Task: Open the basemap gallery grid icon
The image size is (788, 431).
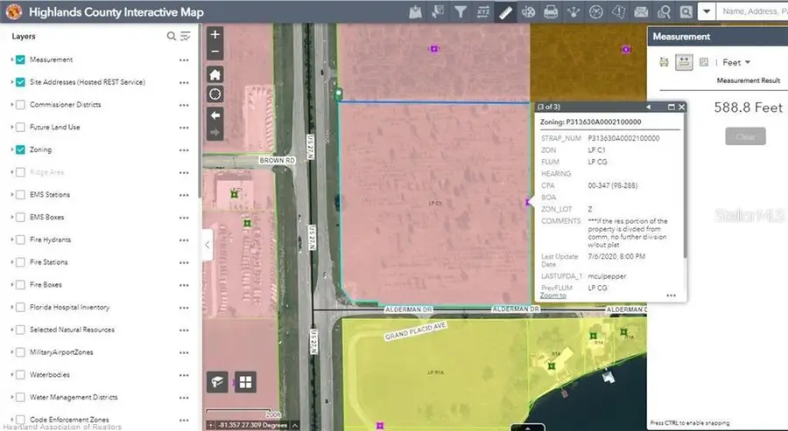Action: [x=246, y=382]
